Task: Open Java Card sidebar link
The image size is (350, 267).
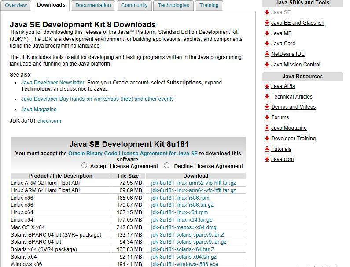Action: (283, 44)
